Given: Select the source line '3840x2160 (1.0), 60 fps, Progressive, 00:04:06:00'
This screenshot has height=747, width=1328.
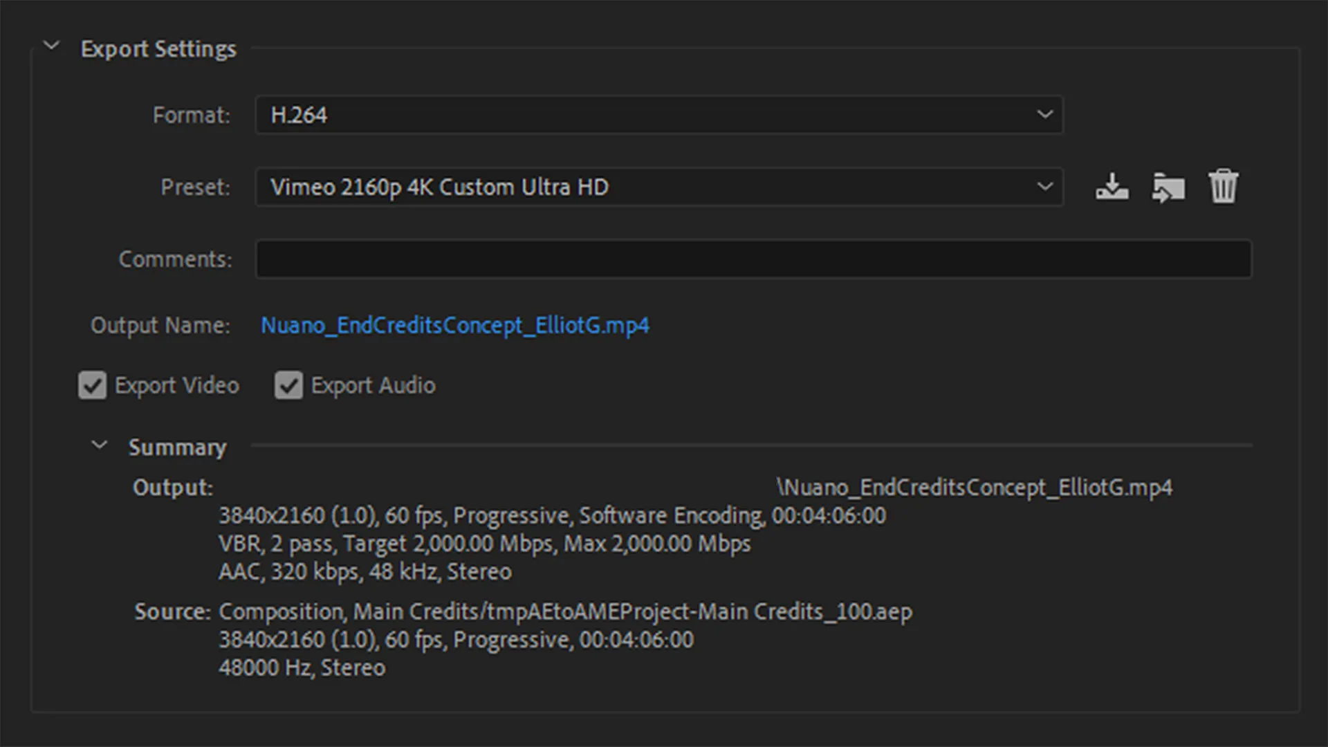Looking at the screenshot, I should (x=456, y=640).
